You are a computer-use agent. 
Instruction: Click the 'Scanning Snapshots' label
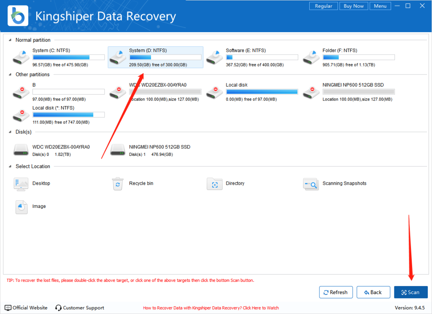point(344,183)
